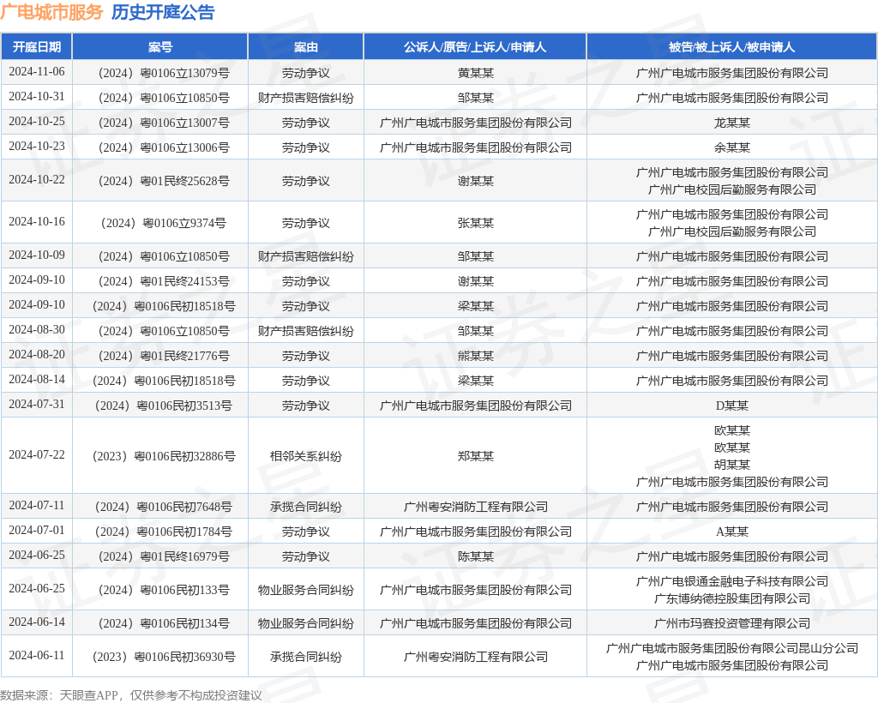Click defendant name D某某
878x703 pixels.
(x=732, y=406)
